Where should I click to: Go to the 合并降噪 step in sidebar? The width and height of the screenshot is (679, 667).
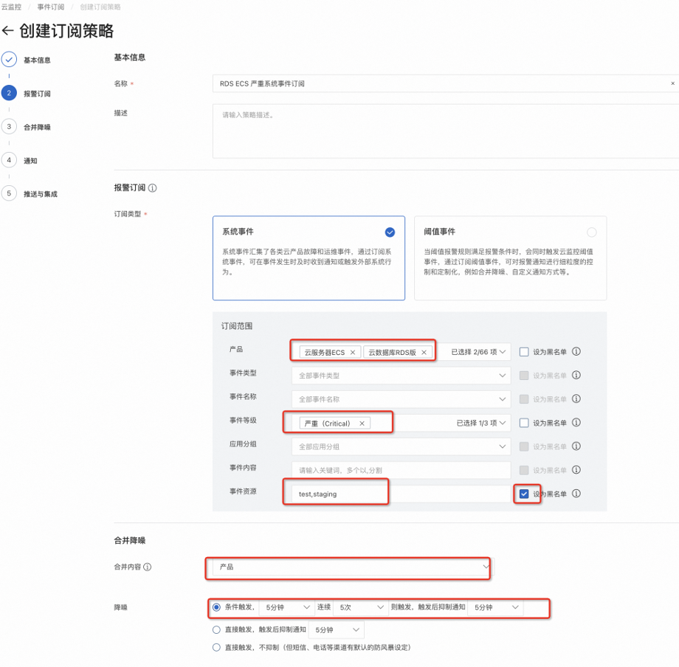click(37, 127)
